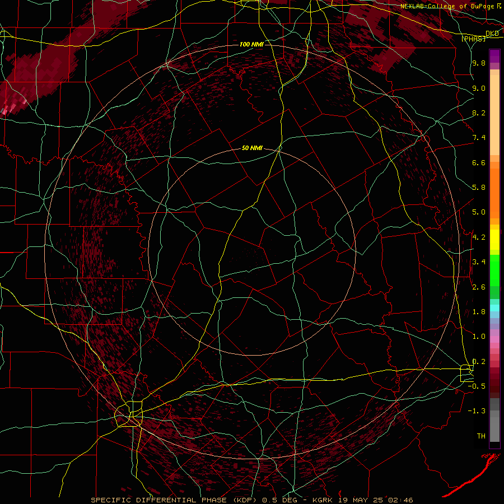
Task: Click the 50 NMI range ring label
Action: coord(252,148)
